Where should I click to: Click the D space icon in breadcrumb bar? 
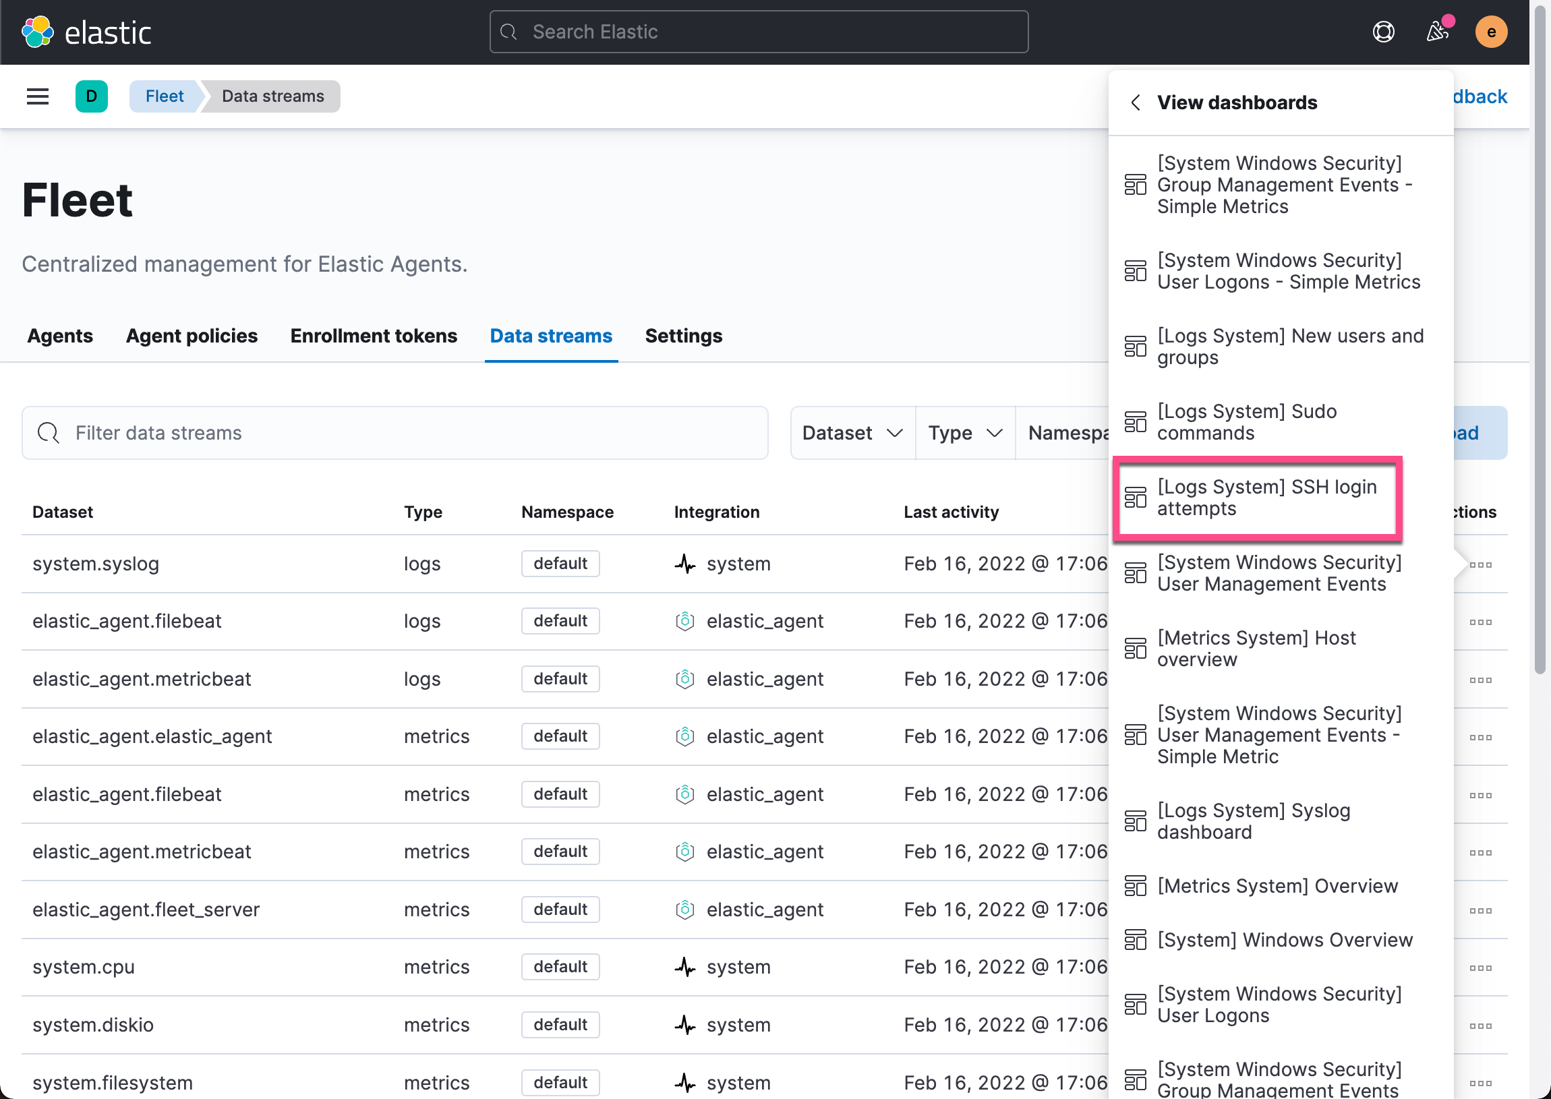click(91, 96)
